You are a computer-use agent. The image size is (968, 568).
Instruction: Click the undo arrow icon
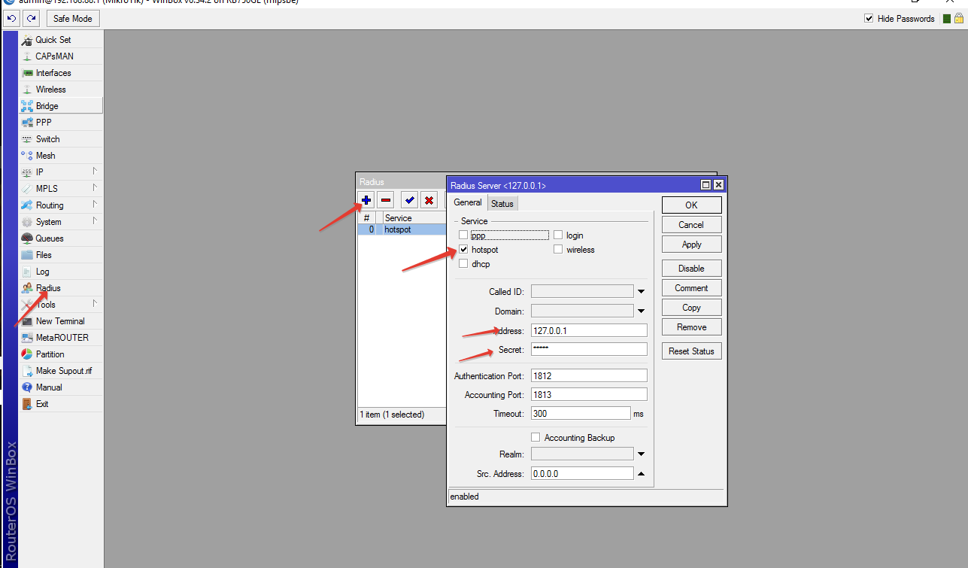12,18
